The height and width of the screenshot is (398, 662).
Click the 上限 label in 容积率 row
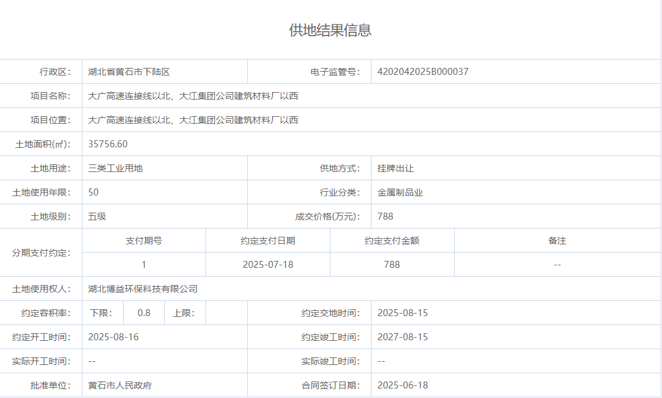coord(184,313)
